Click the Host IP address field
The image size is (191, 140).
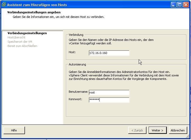109,53
